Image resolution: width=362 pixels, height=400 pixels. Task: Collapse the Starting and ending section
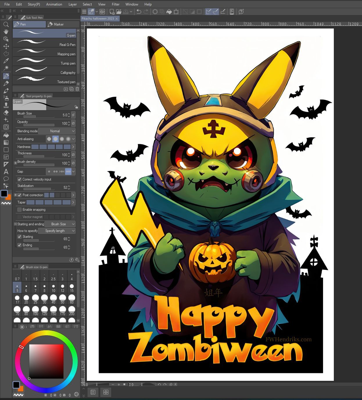[15, 224]
